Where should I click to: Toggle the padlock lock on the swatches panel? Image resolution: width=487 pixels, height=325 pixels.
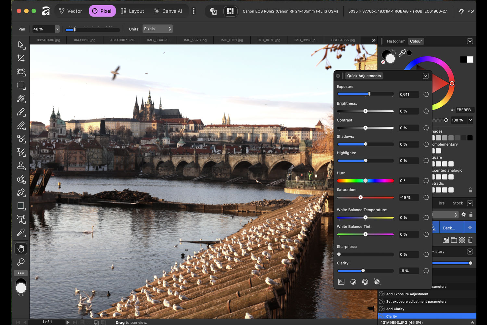pyautogui.click(x=470, y=190)
